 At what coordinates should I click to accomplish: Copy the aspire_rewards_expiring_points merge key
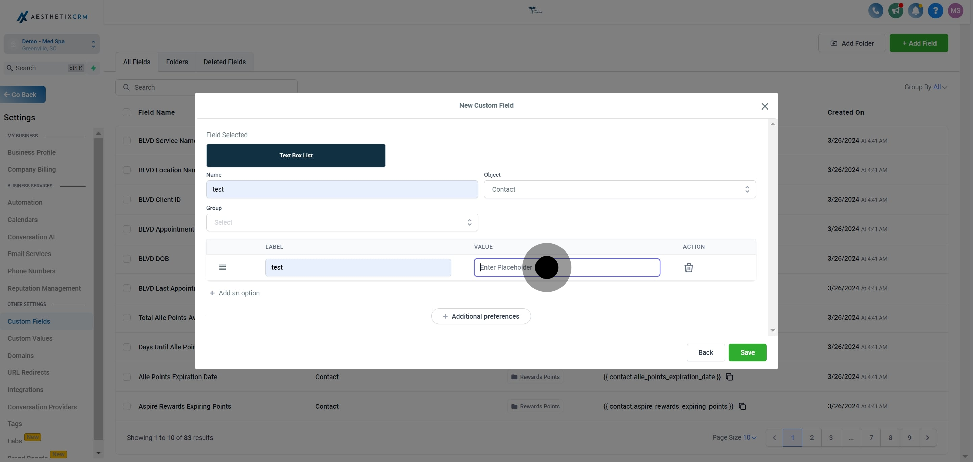pos(742,407)
